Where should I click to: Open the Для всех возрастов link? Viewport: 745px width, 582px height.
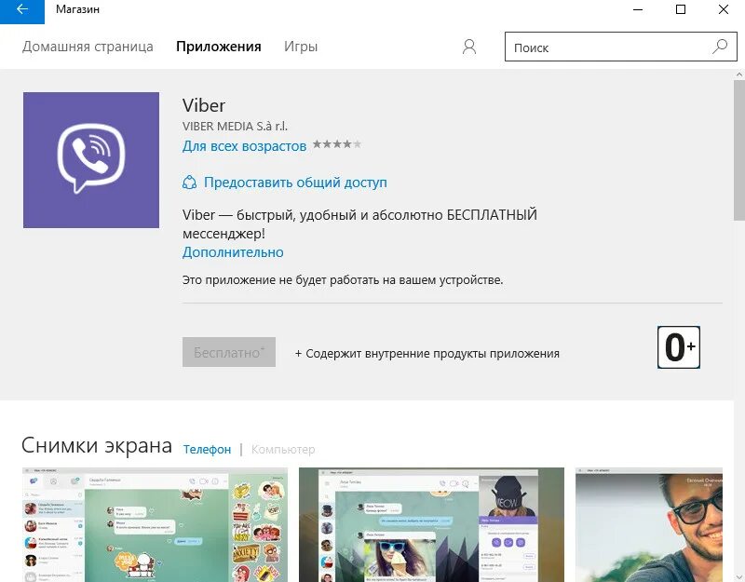tap(244, 146)
